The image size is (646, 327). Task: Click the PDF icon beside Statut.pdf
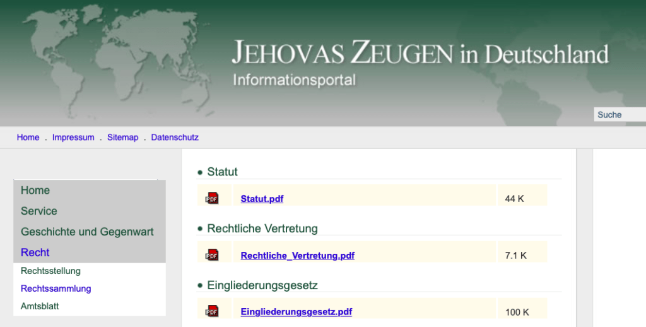pyautogui.click(x=212, y=199)
